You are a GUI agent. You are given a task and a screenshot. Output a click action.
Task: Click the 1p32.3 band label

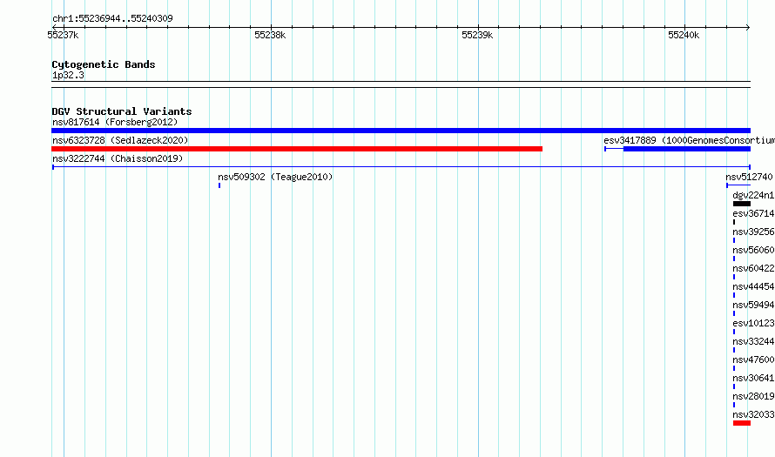pyautogui.click(x=68, y=75)
